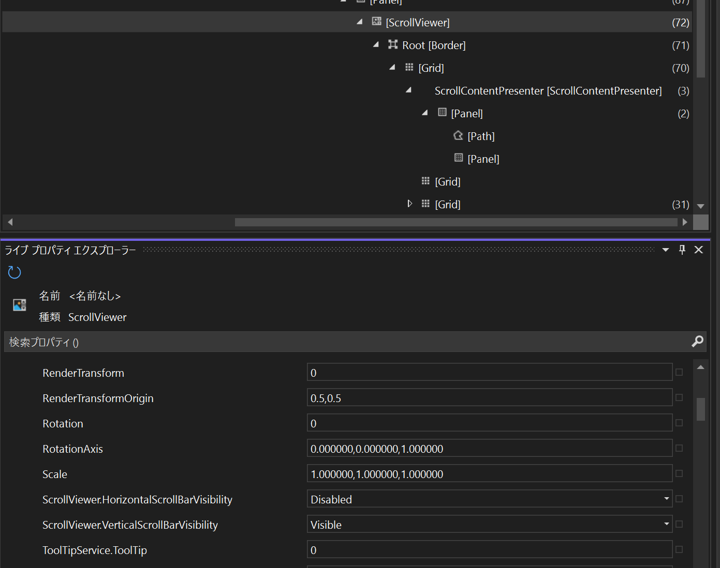This screenshot has width=720, height=568.
Task: Select the [ScrollViewer] row text
Action: pyautogui.click(x=418, y=22)
